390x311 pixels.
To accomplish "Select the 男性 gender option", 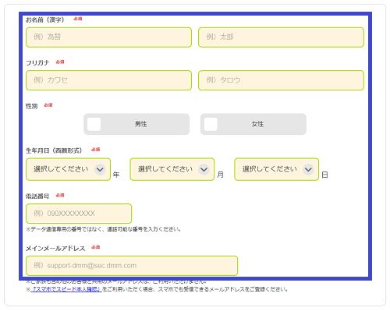I will pos(136,124).
